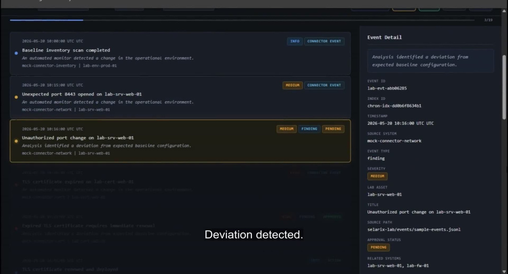Click the italic summary box in Event Detail
Screen dimensions: 508x274
pos(431,60)
